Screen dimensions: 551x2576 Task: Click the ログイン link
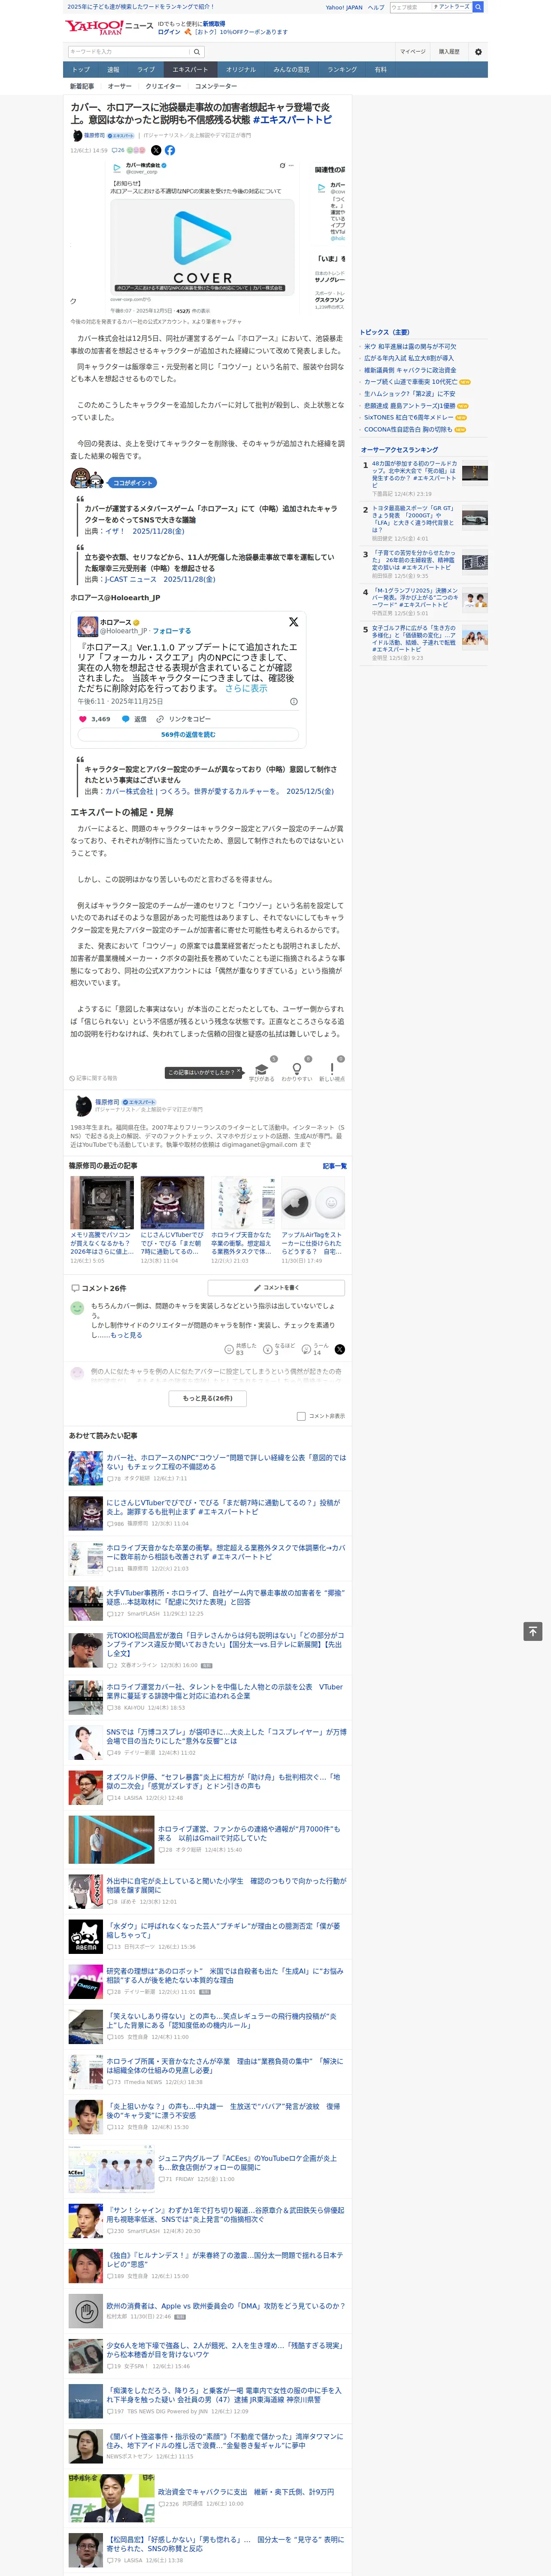point(169,32)
